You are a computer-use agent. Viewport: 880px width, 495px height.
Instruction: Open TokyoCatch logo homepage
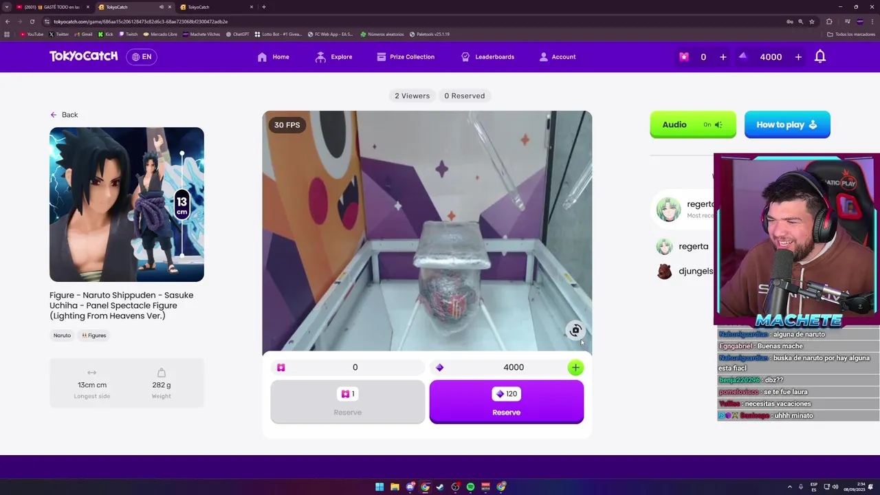coord(83,56)
